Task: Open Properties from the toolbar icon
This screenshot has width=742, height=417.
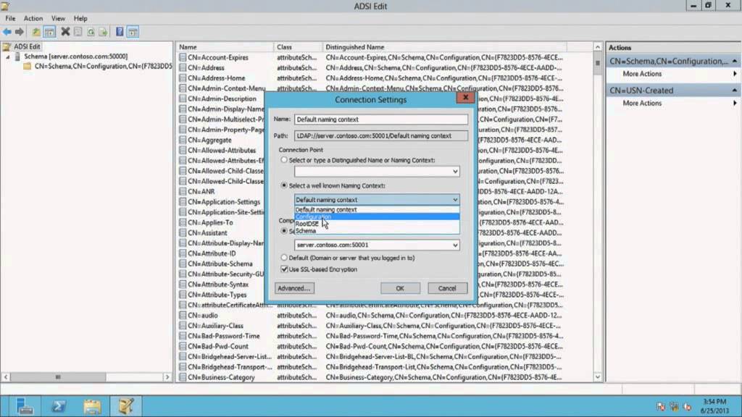Action: 78,32
